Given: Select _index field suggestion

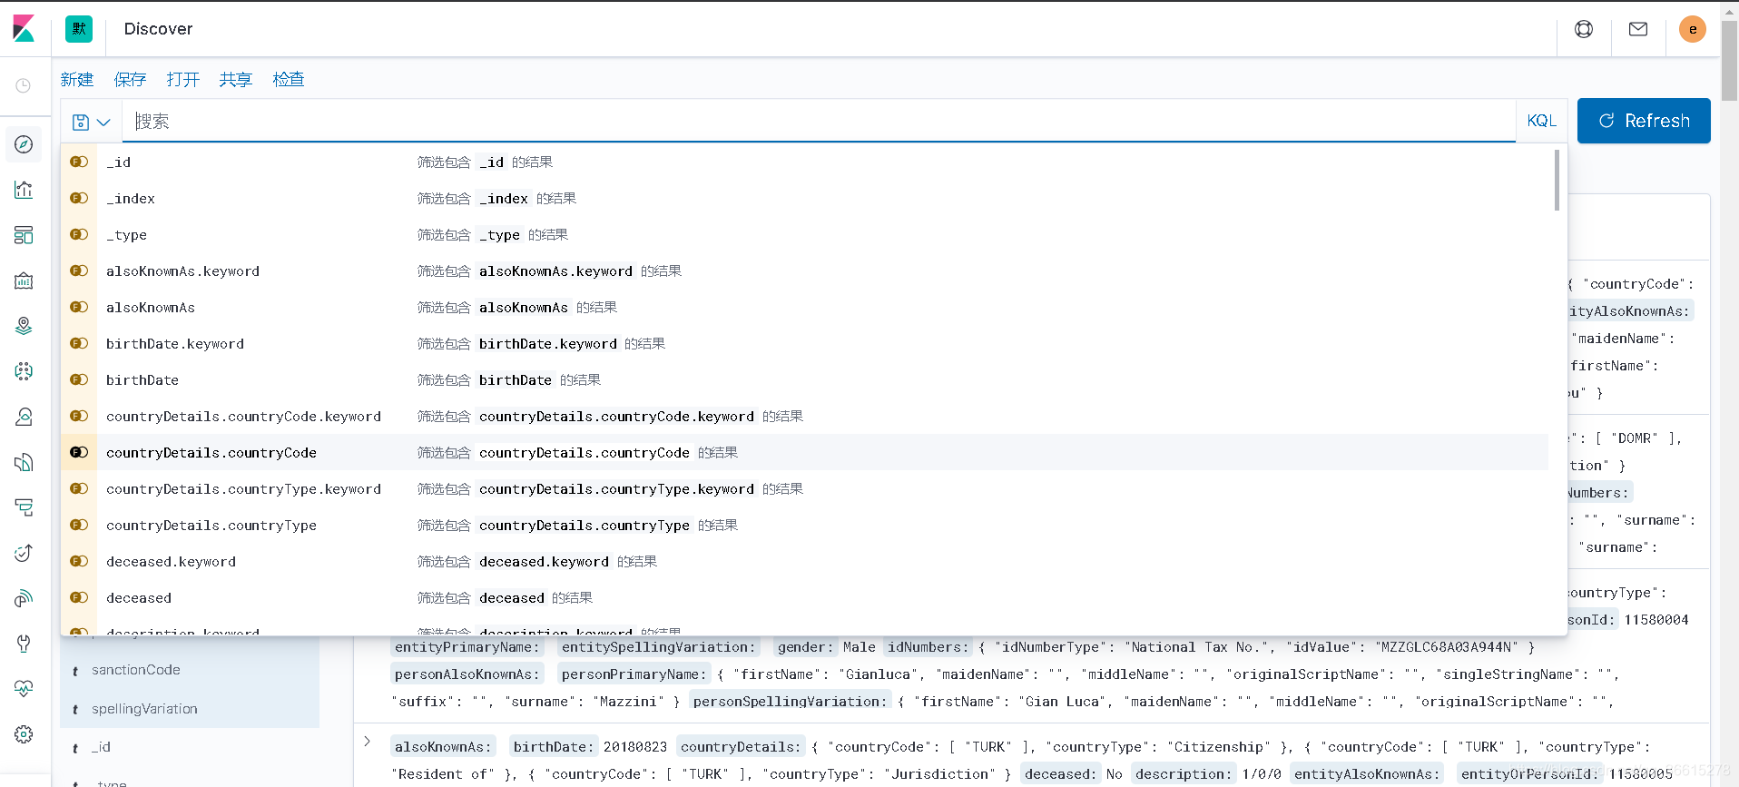Looking at the screenshot, I should 805,198.
